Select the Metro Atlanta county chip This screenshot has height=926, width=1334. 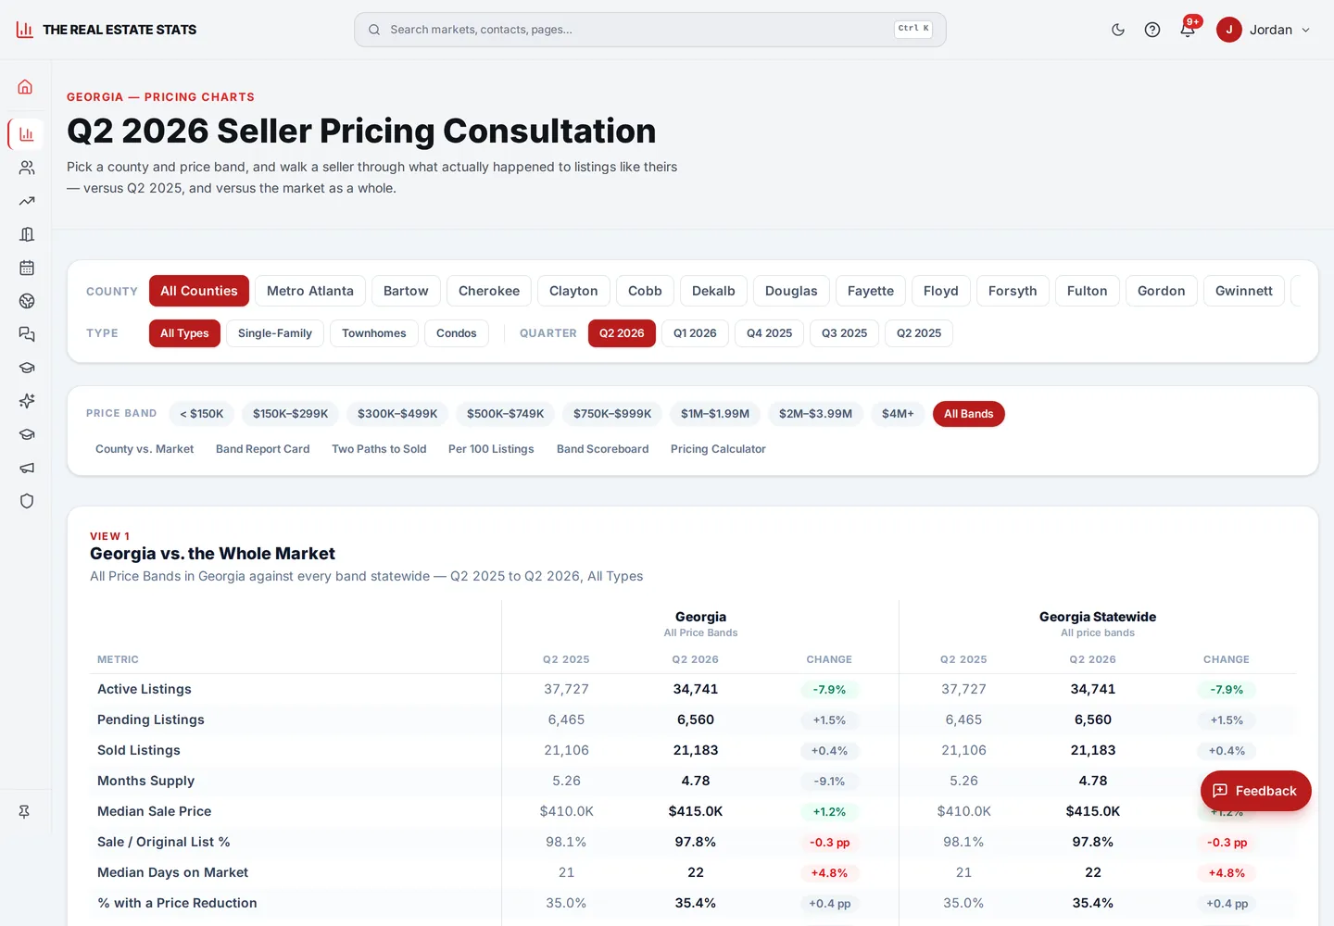[x=310, y=291]
